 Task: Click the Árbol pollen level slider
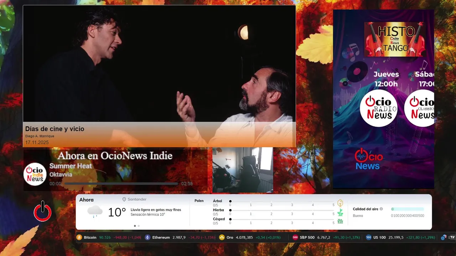(282, 201)
